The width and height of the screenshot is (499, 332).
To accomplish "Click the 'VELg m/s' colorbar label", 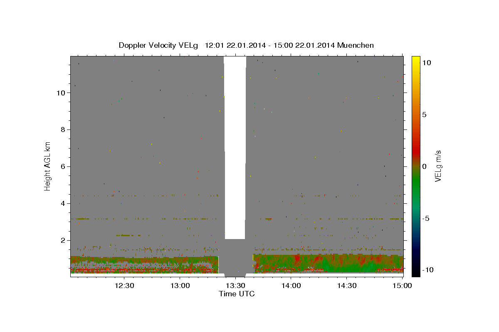I will tap(438, 166).
